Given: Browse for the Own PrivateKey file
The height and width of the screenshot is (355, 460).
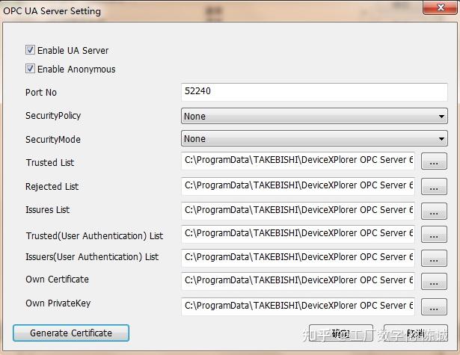Looking at the screenshot, I should [434, 306].
